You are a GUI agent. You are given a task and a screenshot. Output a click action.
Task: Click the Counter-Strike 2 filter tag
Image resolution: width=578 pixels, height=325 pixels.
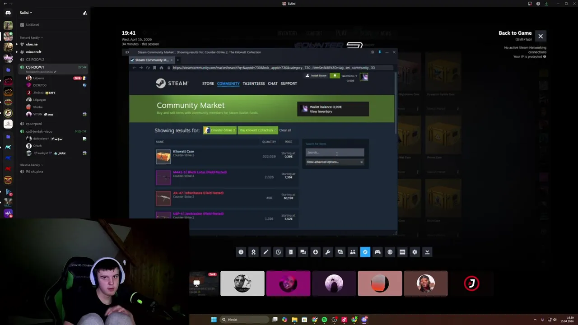[219, 130]
